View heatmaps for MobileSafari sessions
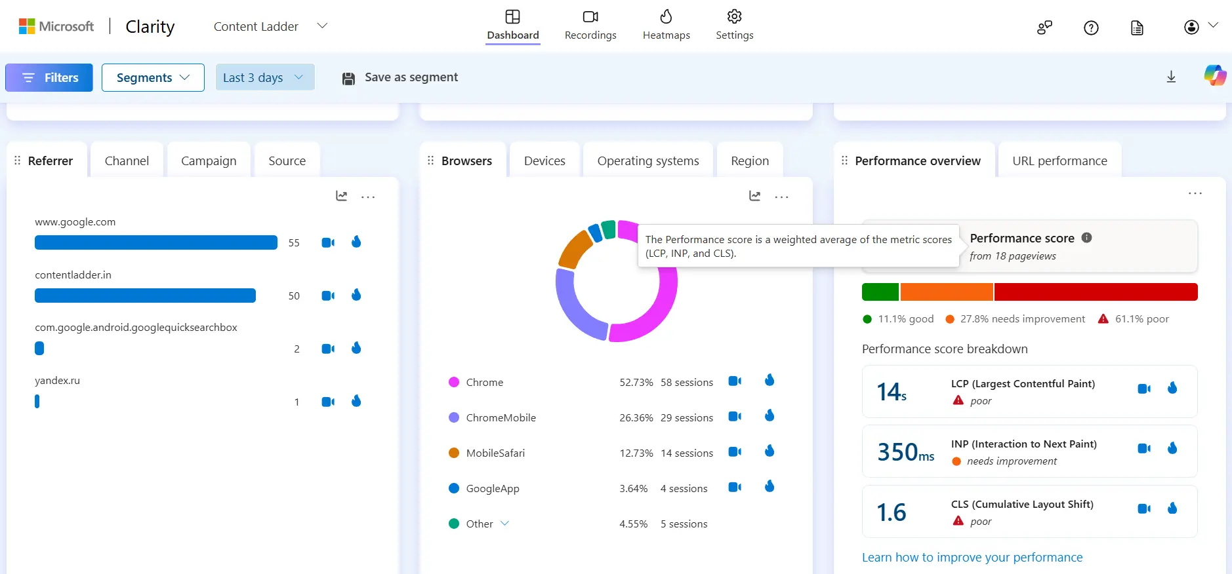 click(x=770, y=451)
